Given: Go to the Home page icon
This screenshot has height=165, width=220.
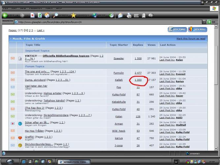Looking at the screenshot, I should (47, 15).
